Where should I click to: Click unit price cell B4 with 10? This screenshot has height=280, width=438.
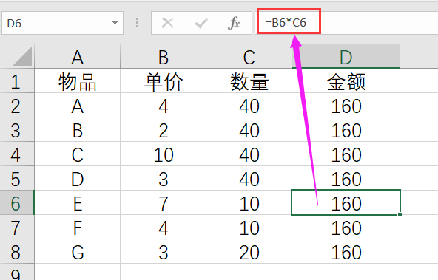(163, 154)
